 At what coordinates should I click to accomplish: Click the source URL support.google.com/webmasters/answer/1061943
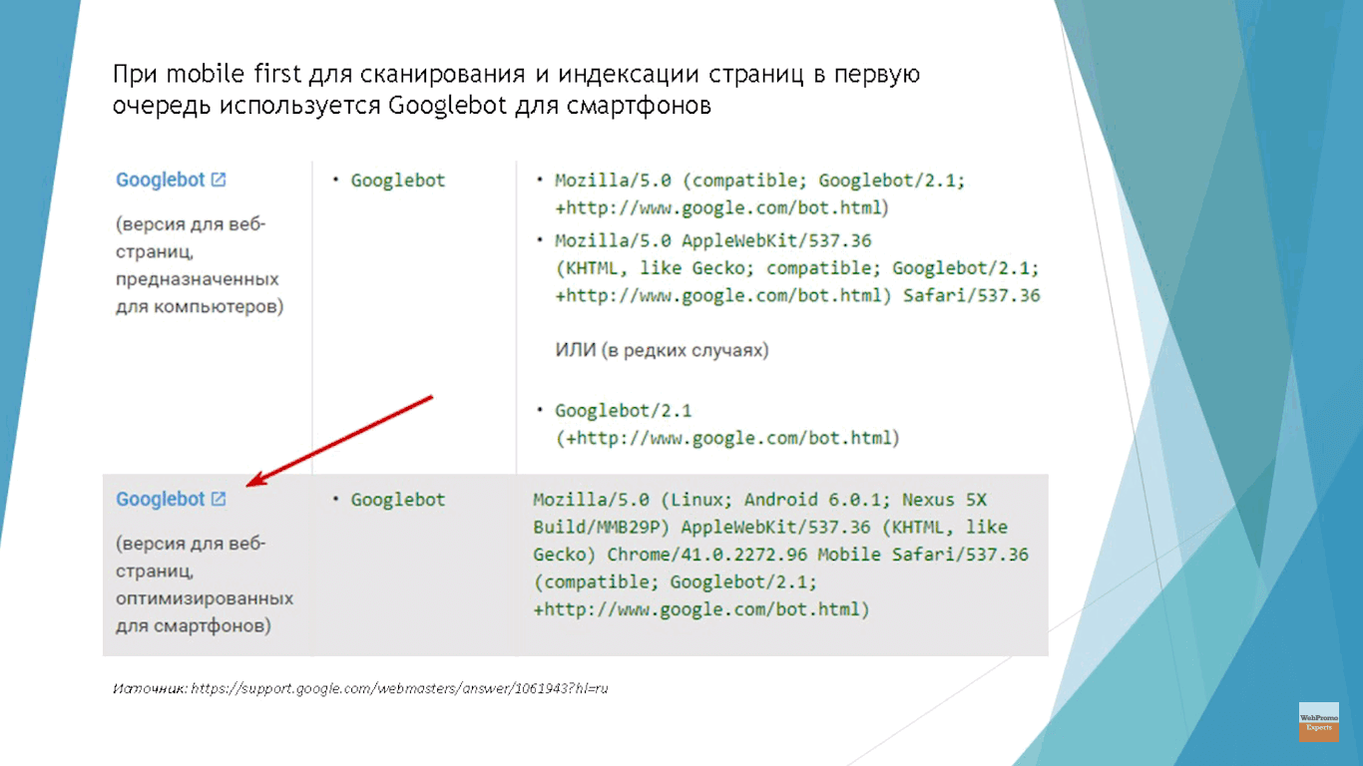point(399,688)
